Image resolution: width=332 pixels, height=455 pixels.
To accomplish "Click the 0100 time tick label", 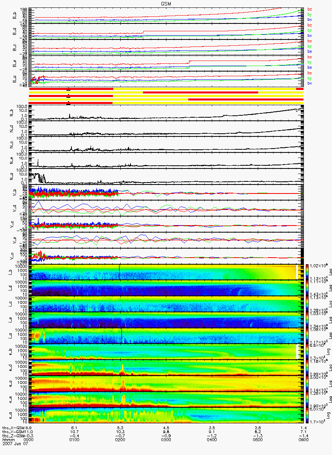I will [x=74, y=440].
